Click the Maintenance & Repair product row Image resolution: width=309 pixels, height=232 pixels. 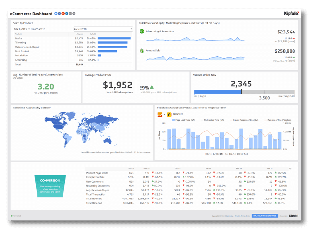tap(73, 47)
